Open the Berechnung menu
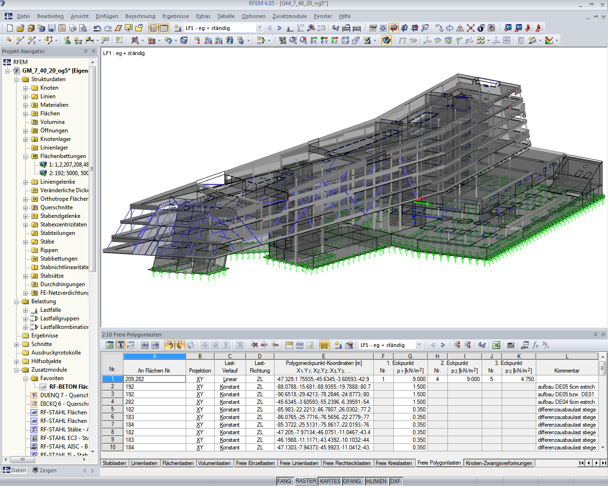Viewport: 608px width, 486px height. click(140, 16)
